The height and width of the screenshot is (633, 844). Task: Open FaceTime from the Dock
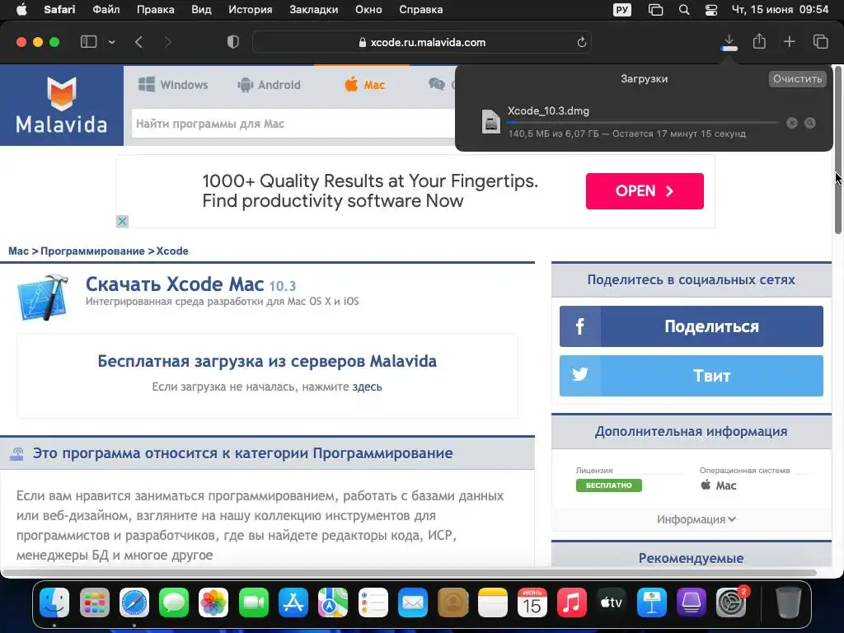point(254,603)
